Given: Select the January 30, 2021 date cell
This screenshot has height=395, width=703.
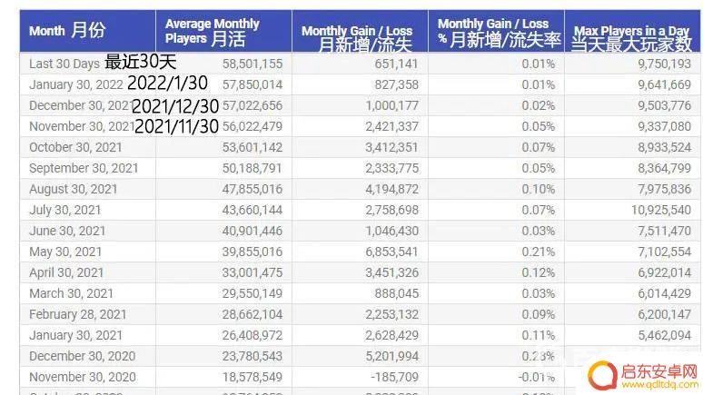Looking at the screenshot, I should (75, 335).
